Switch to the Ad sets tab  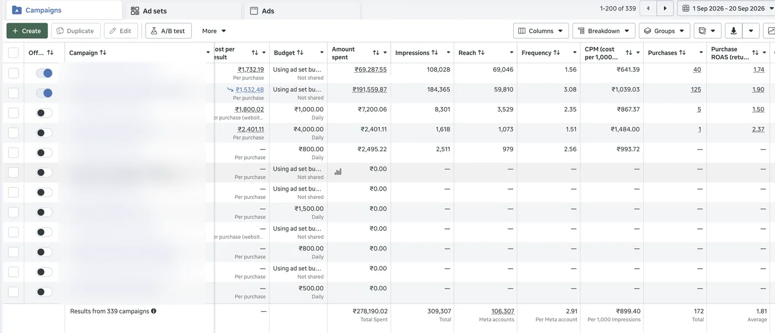[x=183, y=11]
